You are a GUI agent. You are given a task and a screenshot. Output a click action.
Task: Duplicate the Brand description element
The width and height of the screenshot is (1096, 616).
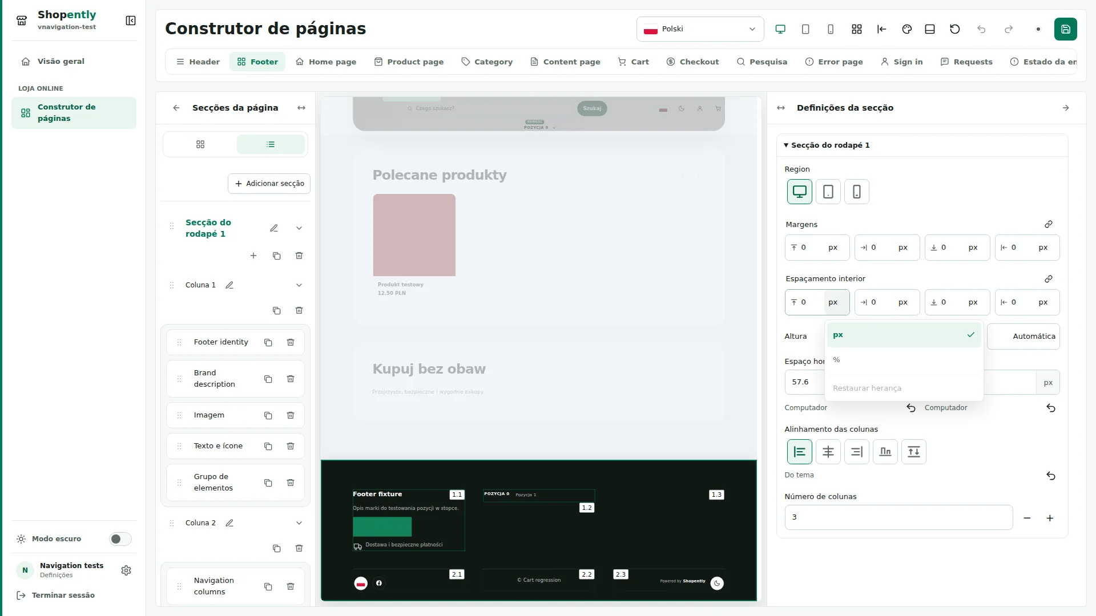pos(268,379)
